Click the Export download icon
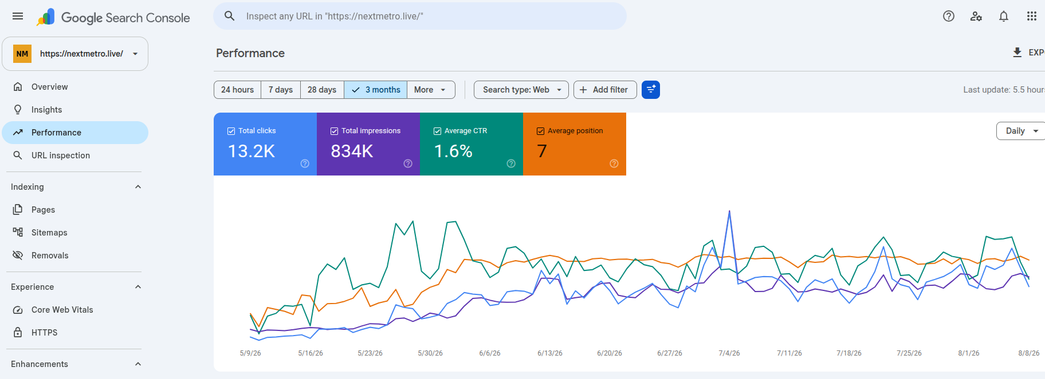Viewport: 1045px width, 379px height. 1017,53
